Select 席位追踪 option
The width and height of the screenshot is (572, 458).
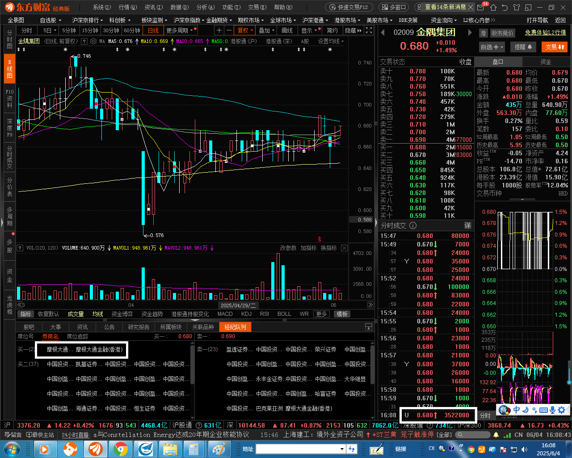(x=77, y=336)
